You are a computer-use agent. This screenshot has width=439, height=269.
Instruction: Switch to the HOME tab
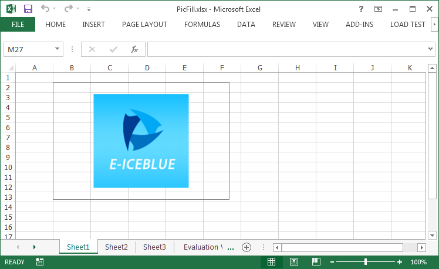[55, 25]
